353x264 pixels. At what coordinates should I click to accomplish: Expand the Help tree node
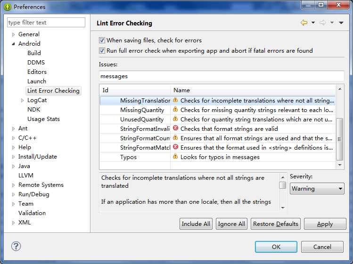[13, 147]
